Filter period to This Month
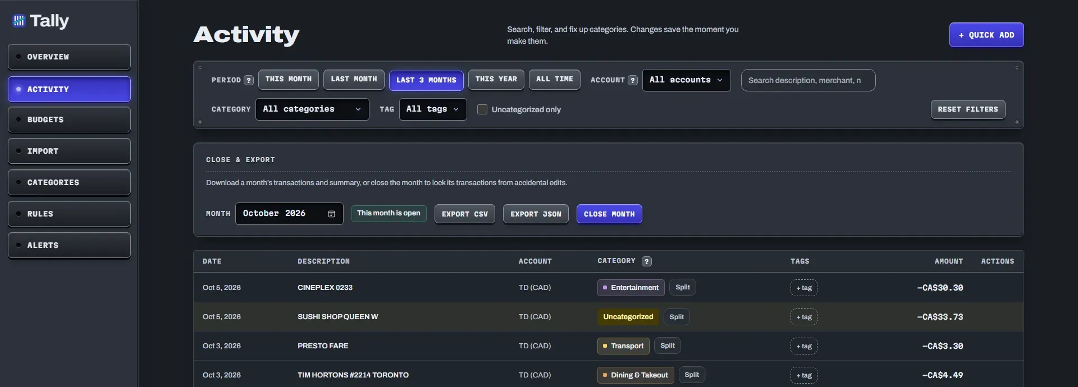Viewport: 1078px width, 387px height. (288, 80)
